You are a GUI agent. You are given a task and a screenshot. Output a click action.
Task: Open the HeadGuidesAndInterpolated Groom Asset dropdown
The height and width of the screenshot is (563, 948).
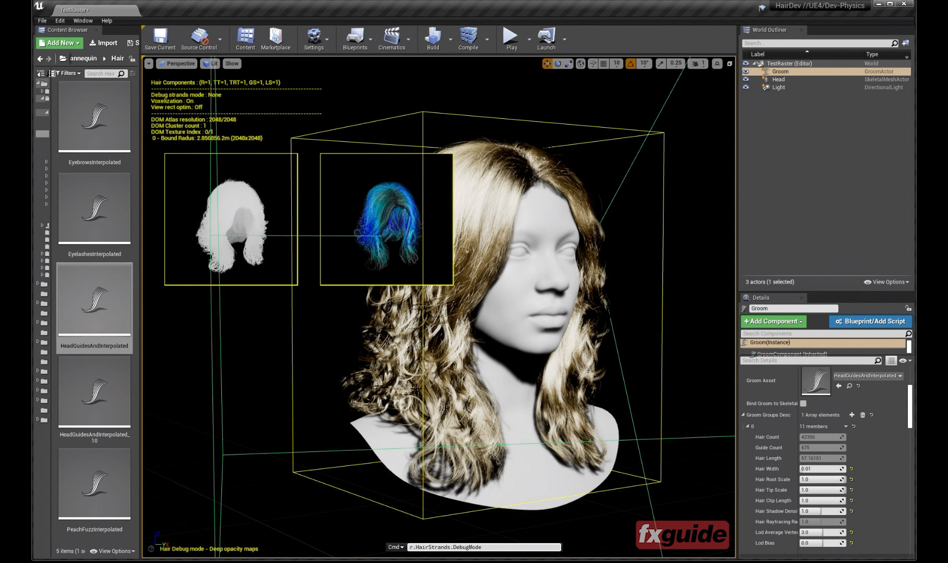pos(867,375)
